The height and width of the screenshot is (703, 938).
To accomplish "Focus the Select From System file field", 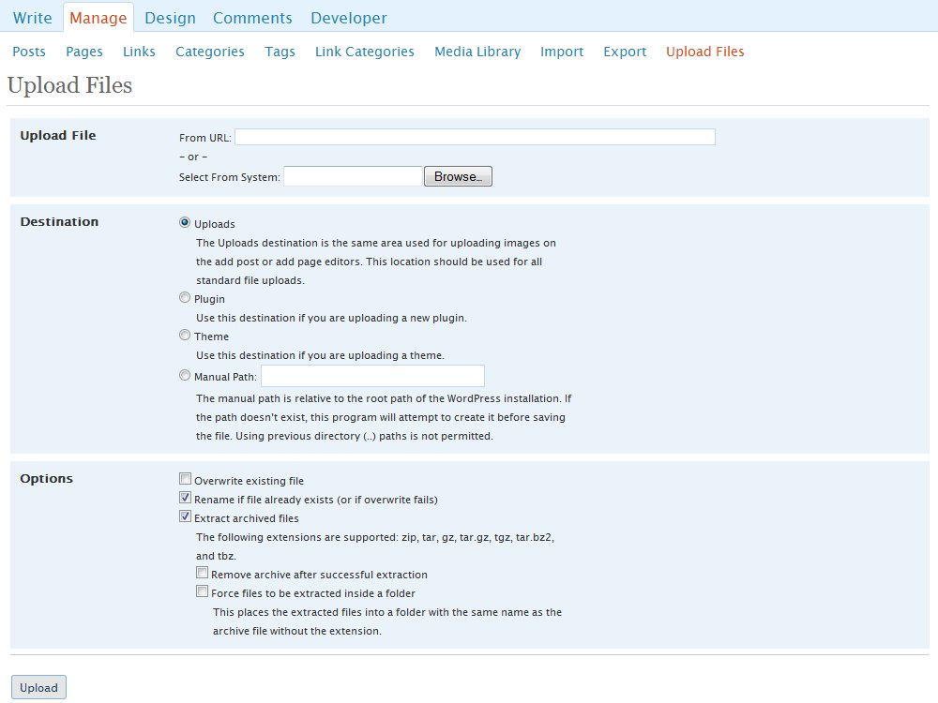I will tap(353, 176).
